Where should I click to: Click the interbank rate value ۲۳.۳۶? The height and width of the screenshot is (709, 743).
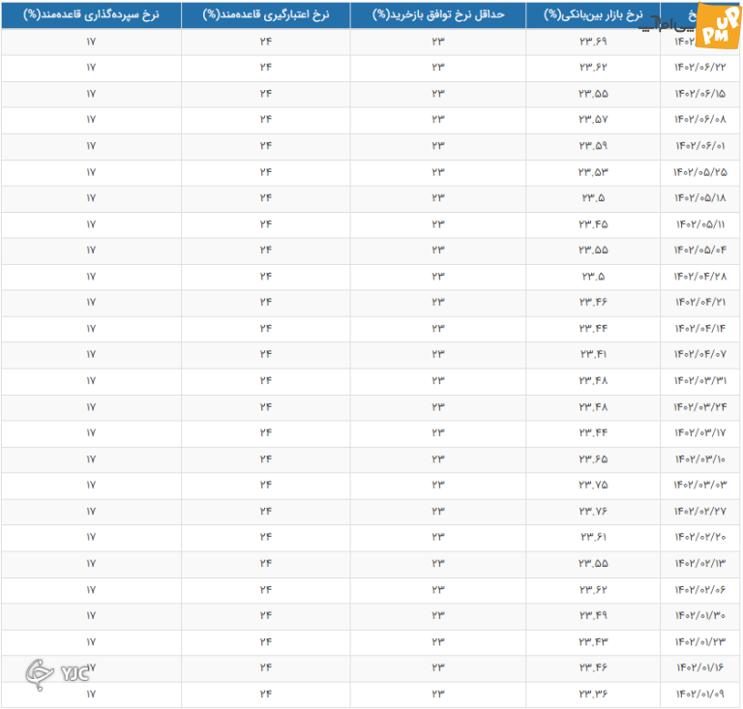pos(593,694)
